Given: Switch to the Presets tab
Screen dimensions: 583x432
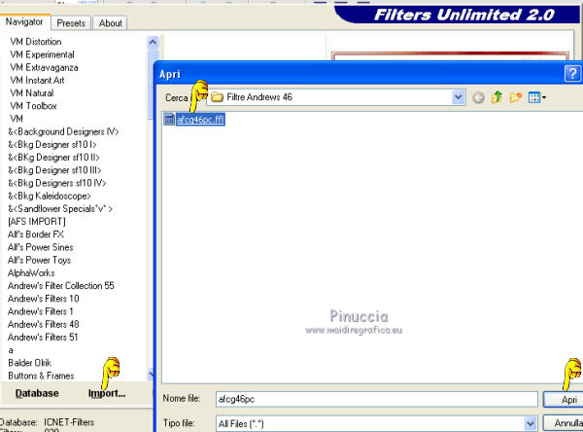Looking at the screenshot, I should (x=71, y=23).
